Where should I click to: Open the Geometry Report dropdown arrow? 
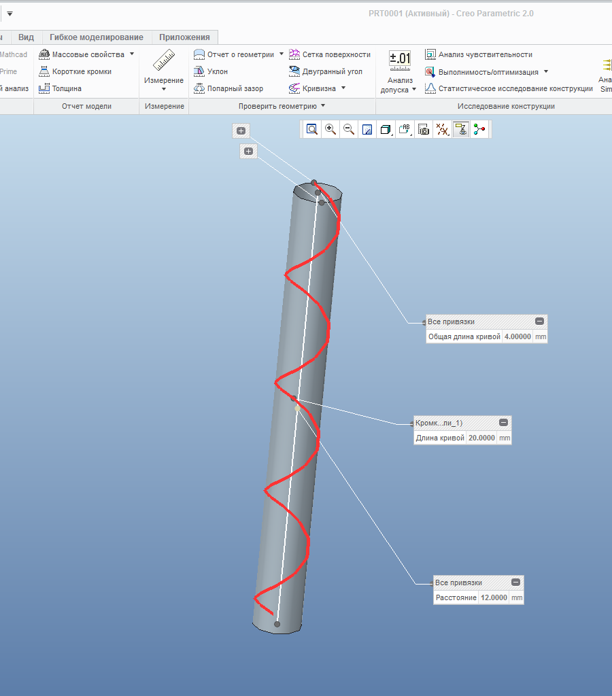click(282, 54)
